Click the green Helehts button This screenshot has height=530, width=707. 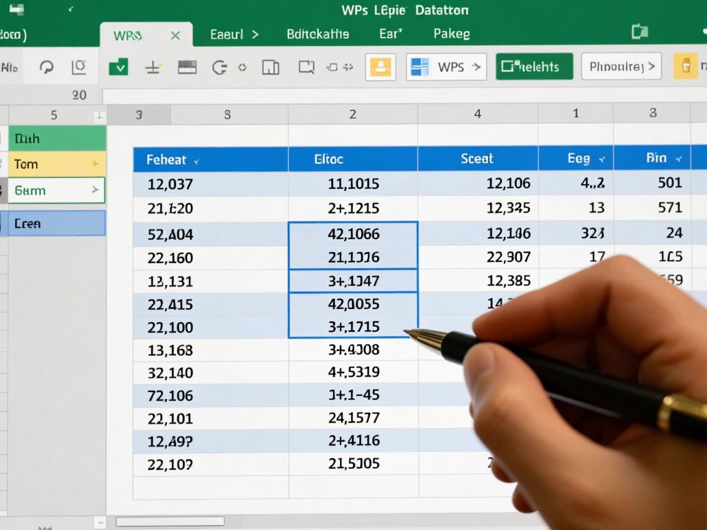[534, 67]
